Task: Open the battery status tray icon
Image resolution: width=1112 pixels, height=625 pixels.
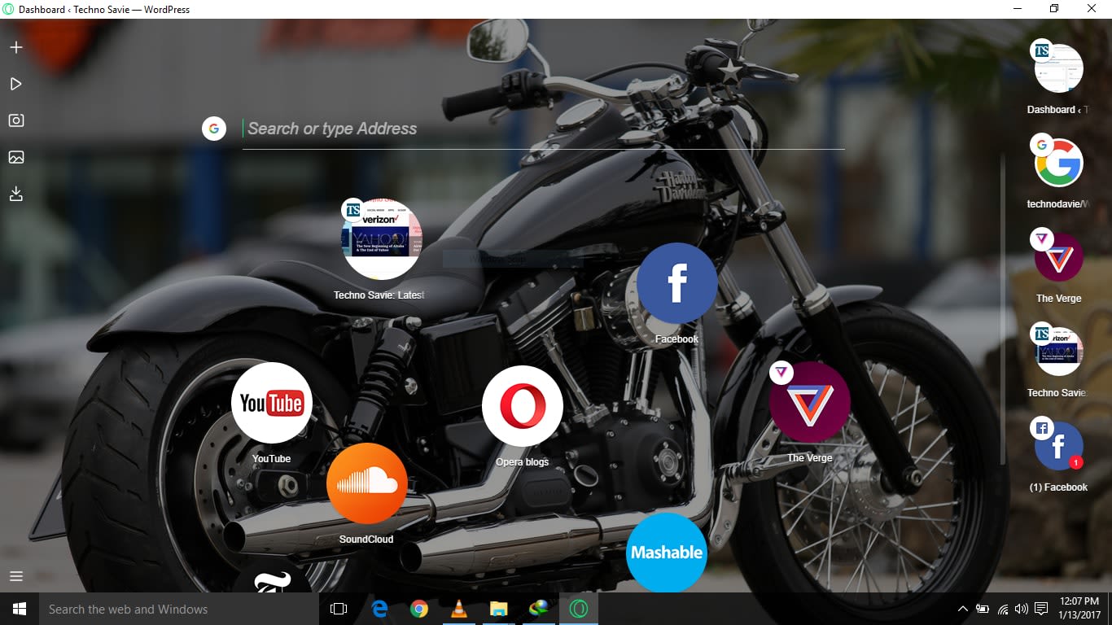Action: pos(983,609)
